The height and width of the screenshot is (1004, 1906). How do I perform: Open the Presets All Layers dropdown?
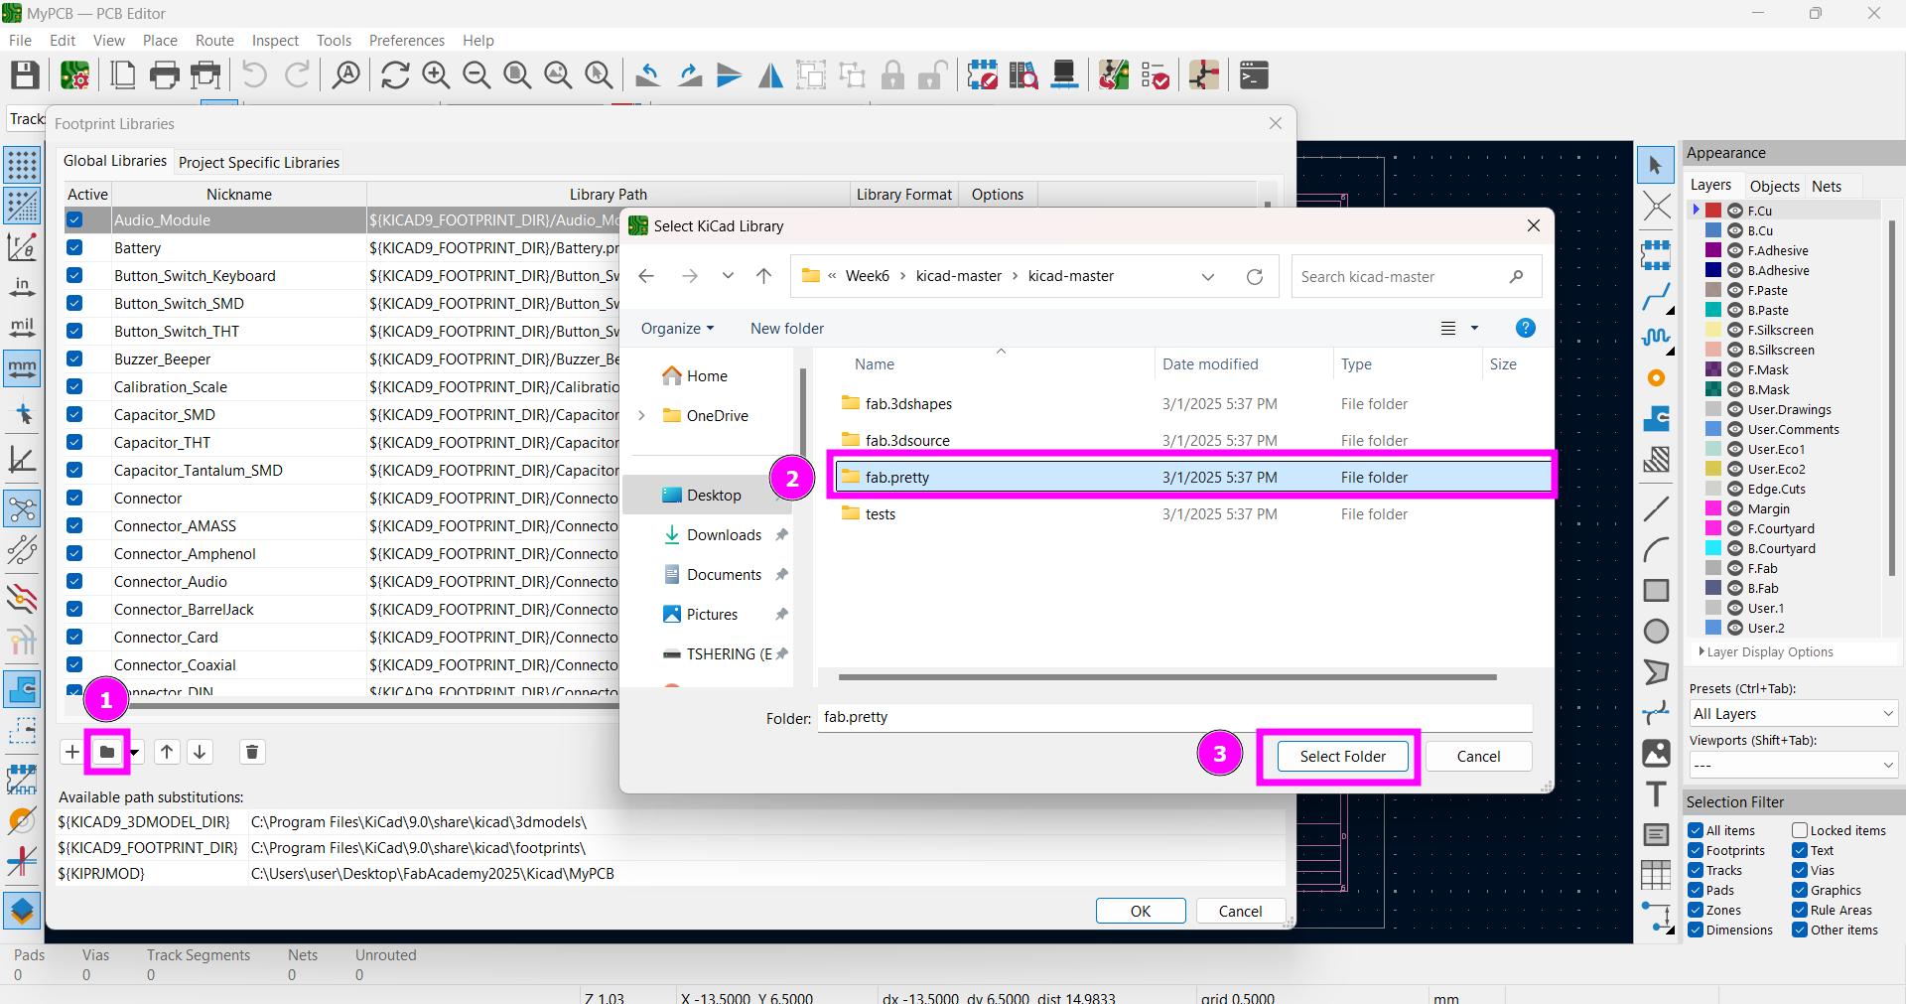pos(1793,714)
